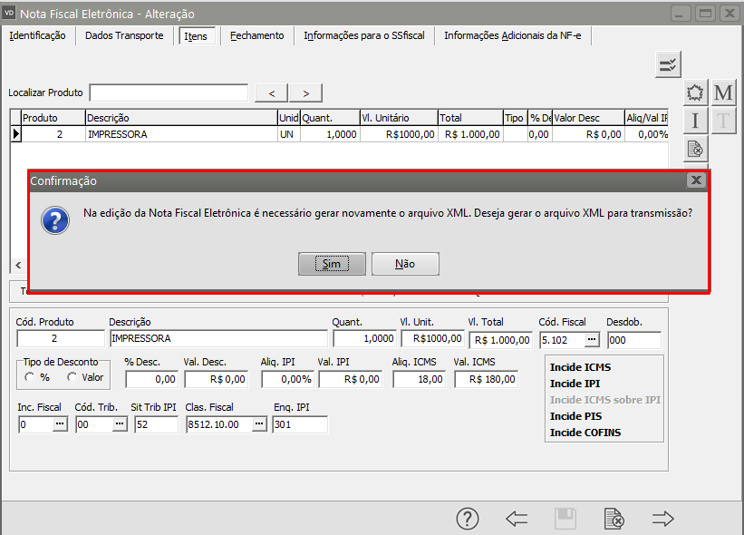Open the Cód. Fiscal lookup button
The height and width of the screenshot is (535, 744).
[592, 339]
